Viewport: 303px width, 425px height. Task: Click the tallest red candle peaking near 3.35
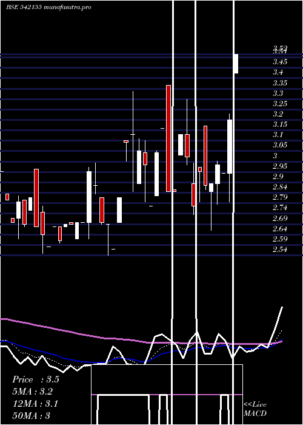pos(168,138)
